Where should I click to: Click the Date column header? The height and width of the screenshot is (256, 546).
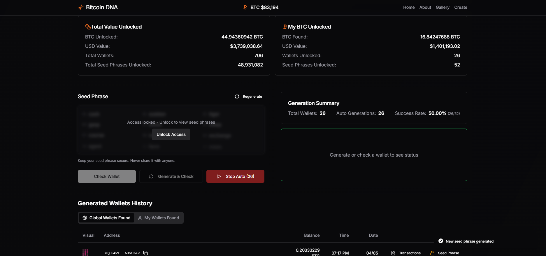pos(373,235)
